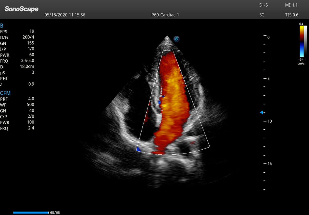The image size is (309, 215).
Task: Click the TIS 0.6 indicator
Action: pyautogui.click(x=292, y=15)
